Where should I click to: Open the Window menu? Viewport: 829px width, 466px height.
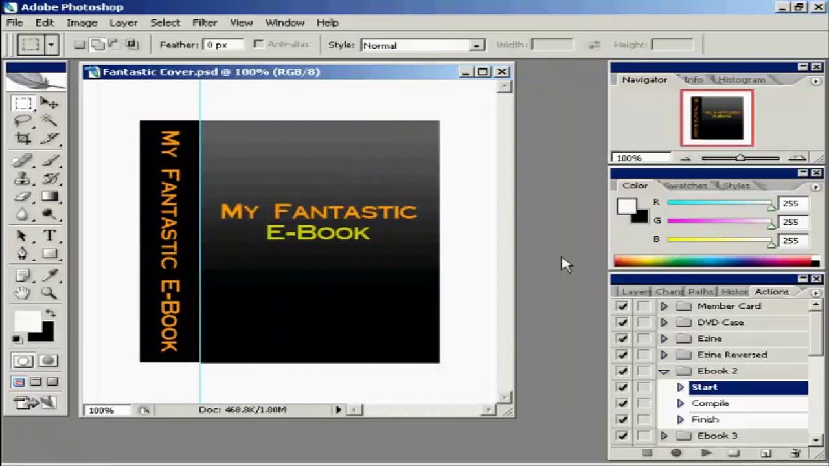pos(285,23)
